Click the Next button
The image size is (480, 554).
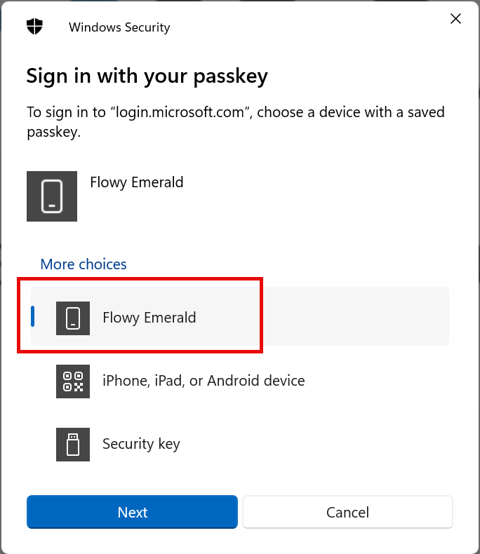[x=132, y=512]
